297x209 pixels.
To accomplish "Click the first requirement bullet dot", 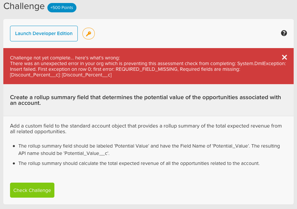I will click(14, 146).
